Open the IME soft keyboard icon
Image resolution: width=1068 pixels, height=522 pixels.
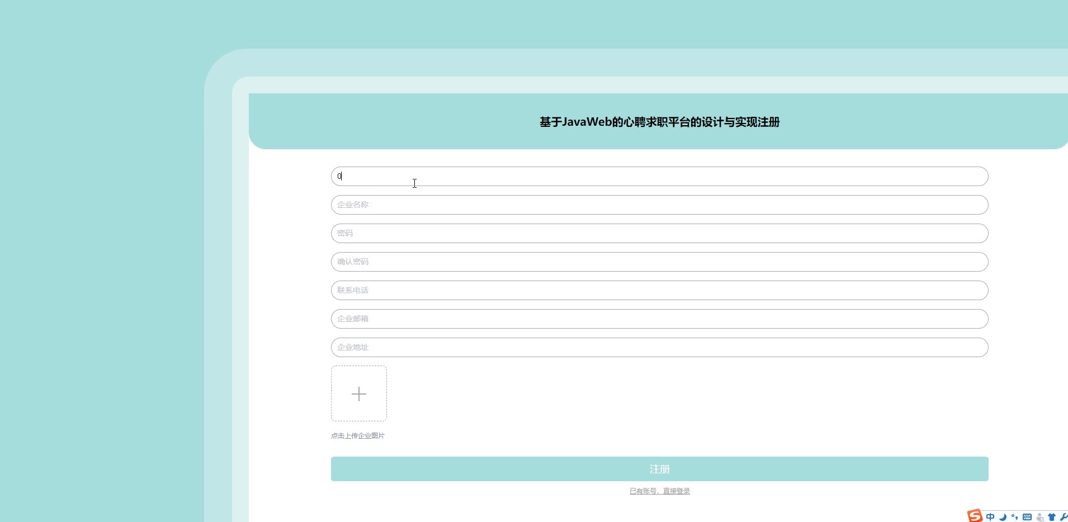click(x=1027, y=517)
